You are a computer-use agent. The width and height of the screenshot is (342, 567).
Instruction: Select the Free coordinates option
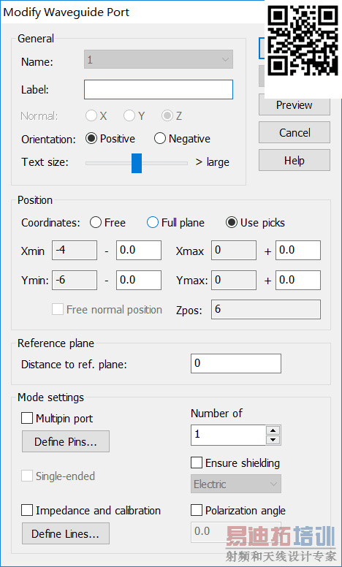click(x=96, y=222)
